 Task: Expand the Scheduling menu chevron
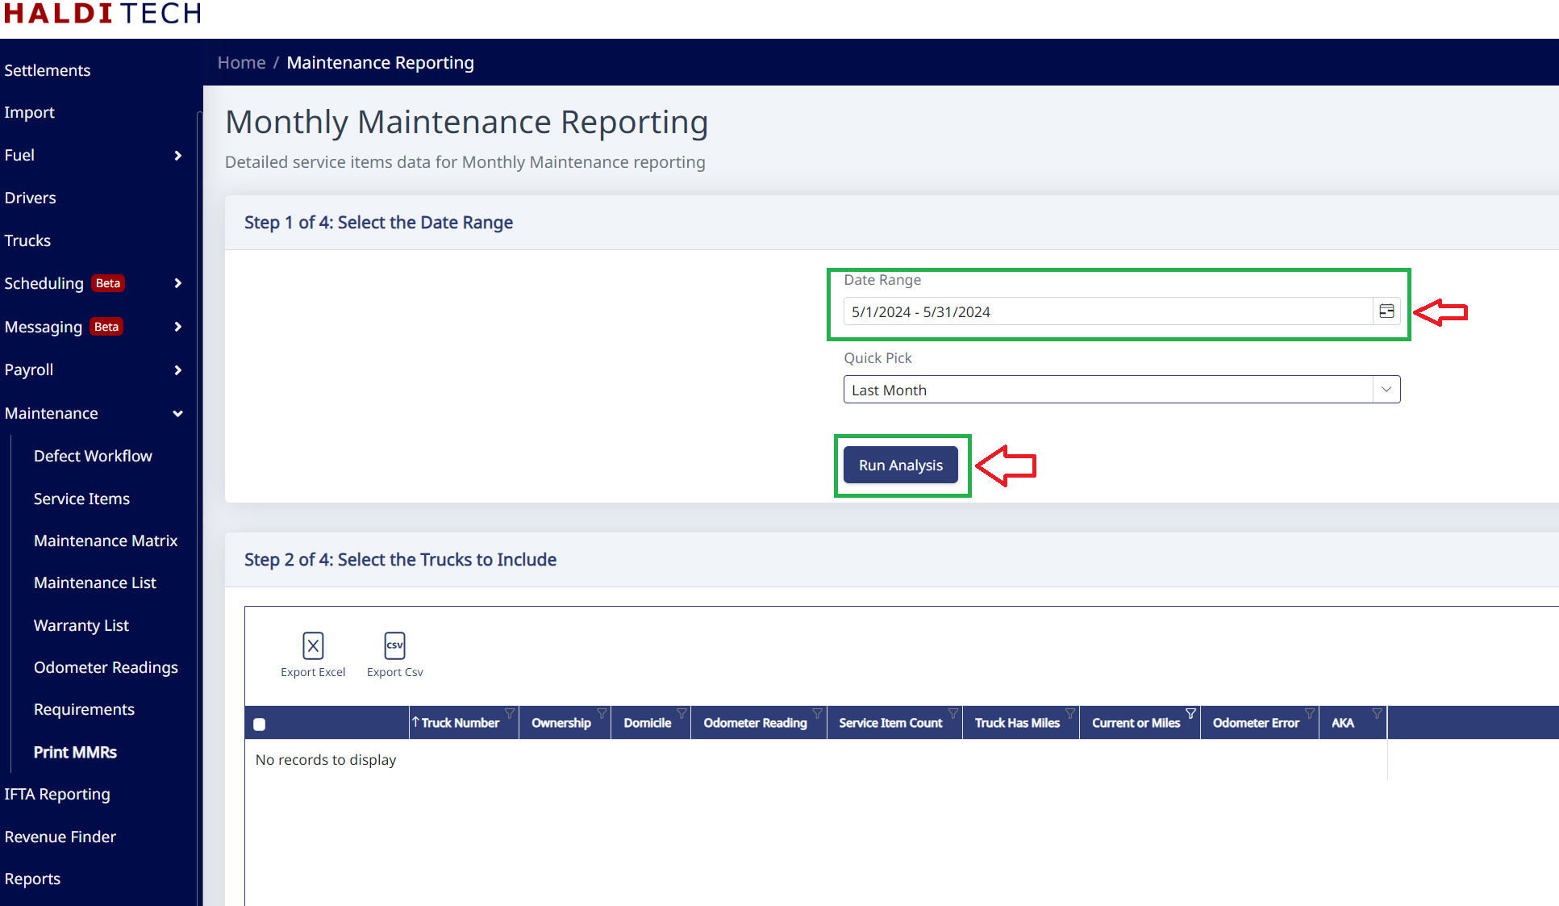click(x=178, y=283)
